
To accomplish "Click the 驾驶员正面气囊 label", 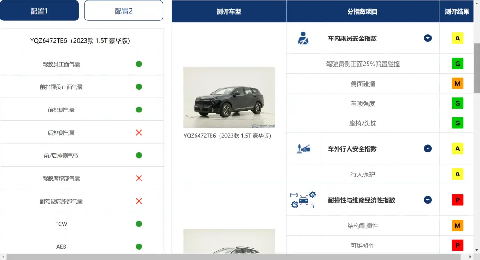I will (61, 64).
